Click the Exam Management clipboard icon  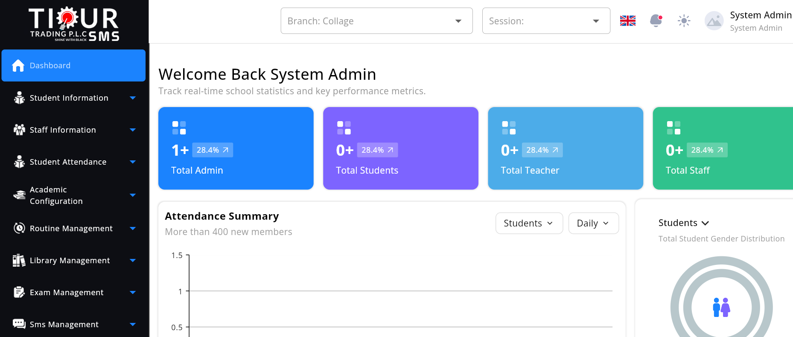pos(19,292)
